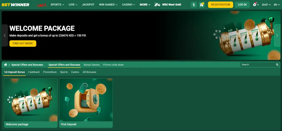Open the Jackpot menu item
This screenshot has width=282, height=131.
click(88, 5)
